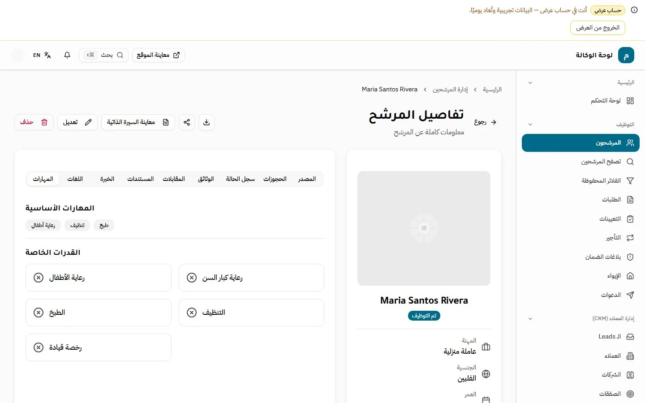This screenshot has height=403, width=645.
Task: Open الشركات icon in sidebar
Action: click(630, 375)
